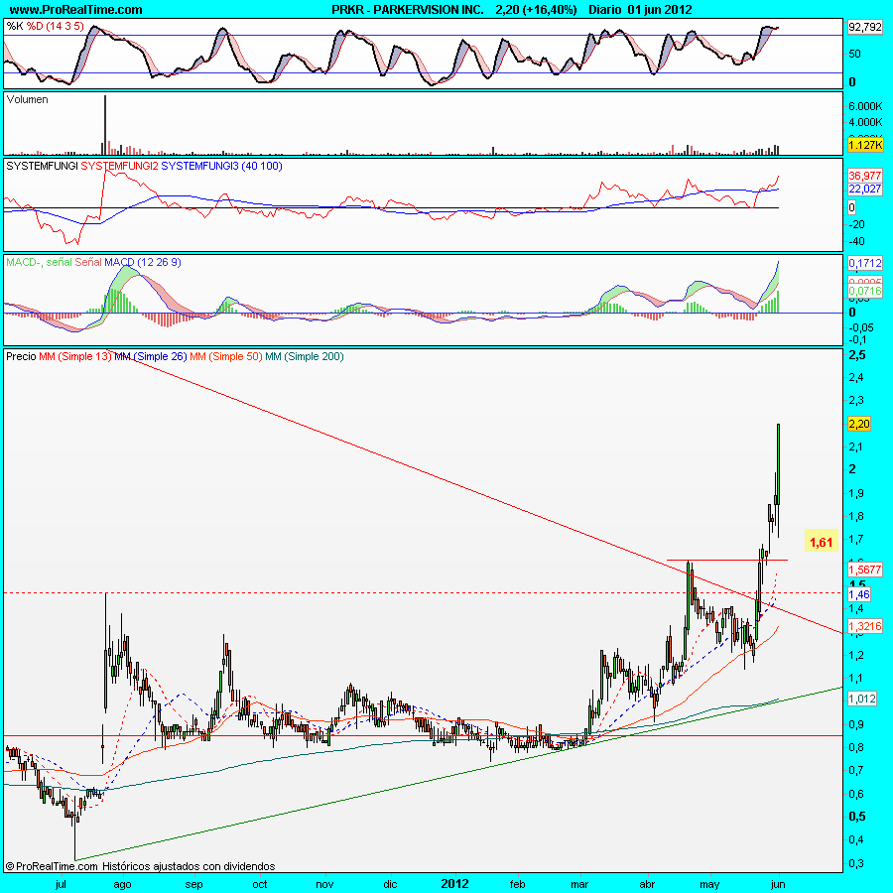Click the Precio panel label
The width and height of the screenshot is (893, 893).
click(x=21, y=357)
